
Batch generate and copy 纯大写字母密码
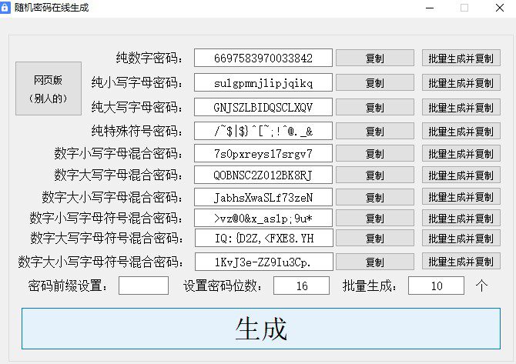[461, 107]
